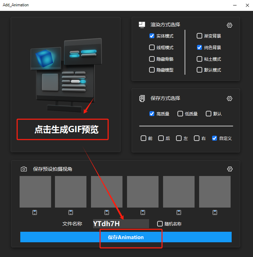Click save icon under second view thumbnail
253x257 pixels.
coord(71,212)
